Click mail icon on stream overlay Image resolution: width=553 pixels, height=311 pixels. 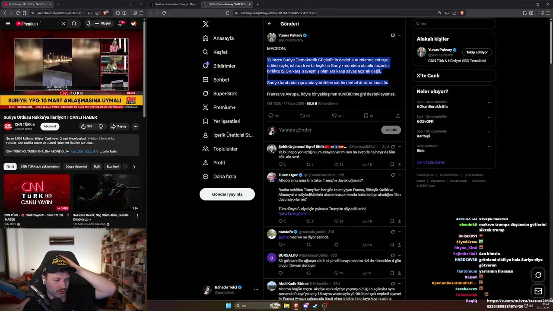[538, 291]
